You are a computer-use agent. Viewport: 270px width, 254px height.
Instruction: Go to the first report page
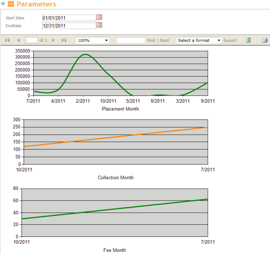[8, 40]
